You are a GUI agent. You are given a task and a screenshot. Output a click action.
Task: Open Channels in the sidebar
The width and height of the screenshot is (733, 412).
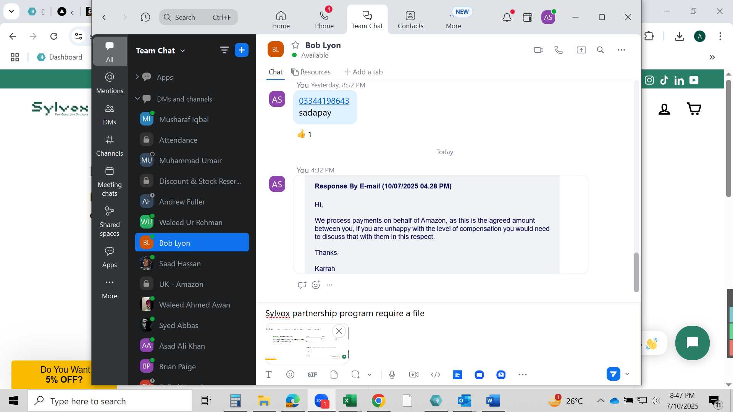pos(110,145)
